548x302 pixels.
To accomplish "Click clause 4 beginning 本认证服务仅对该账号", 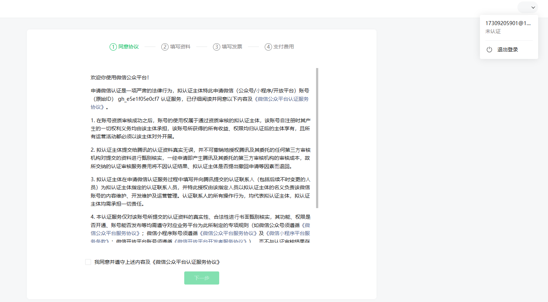I will (201, 229).
